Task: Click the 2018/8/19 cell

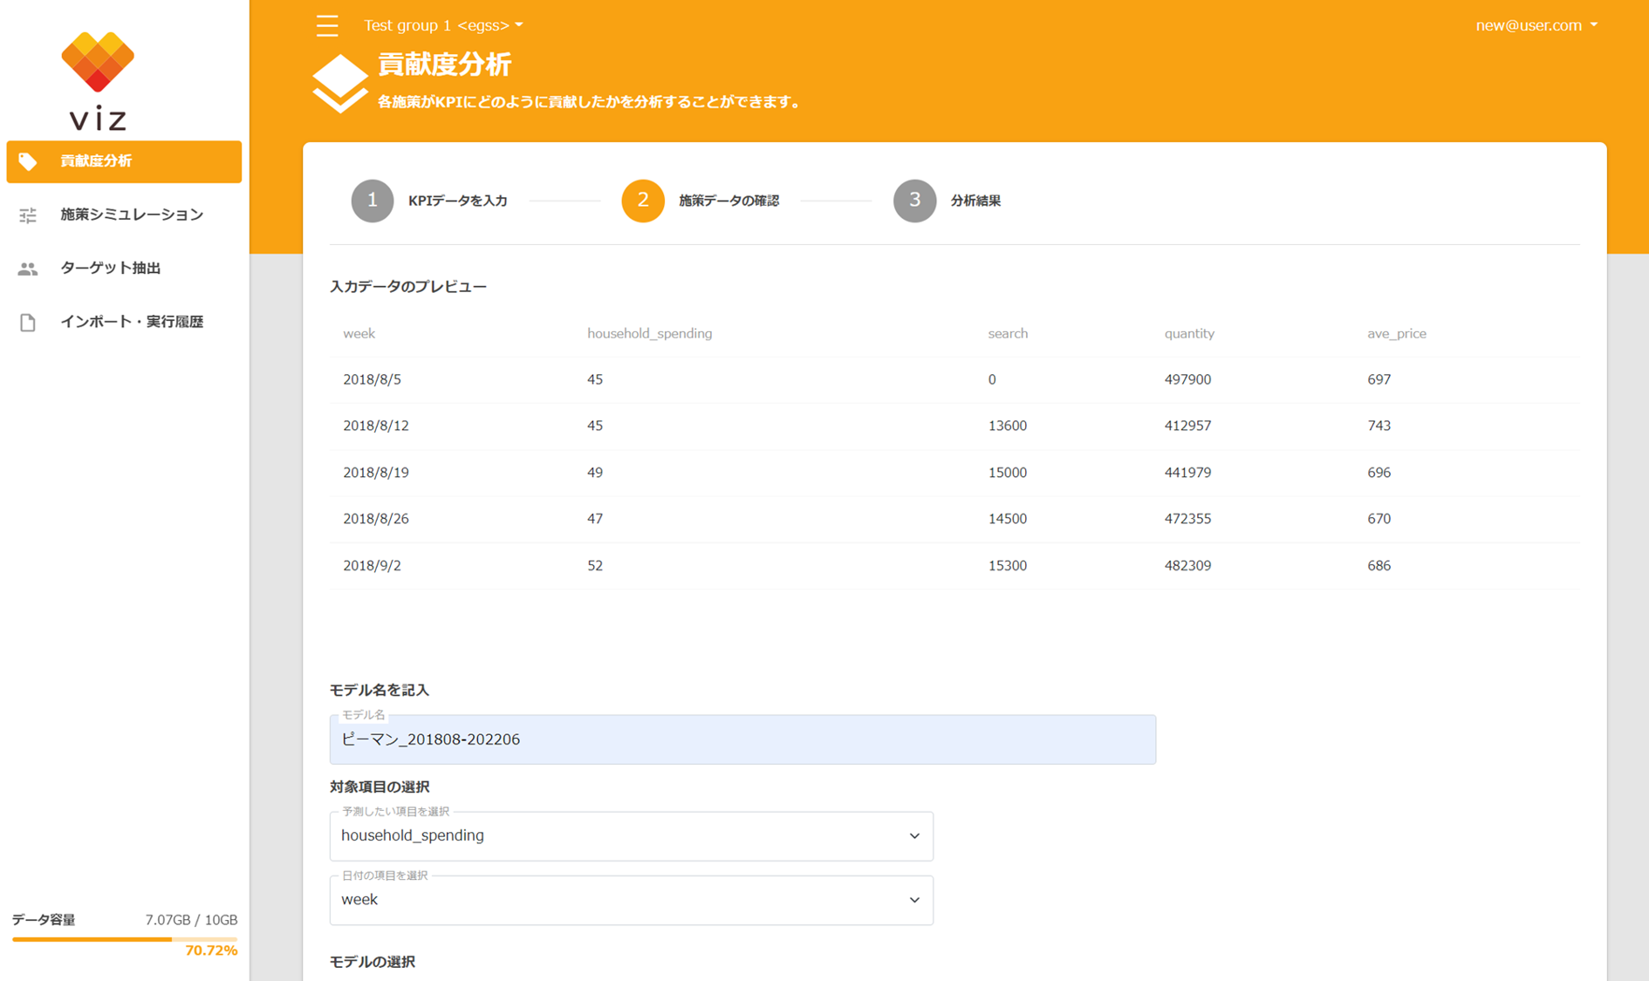Action: click(375, 473)
